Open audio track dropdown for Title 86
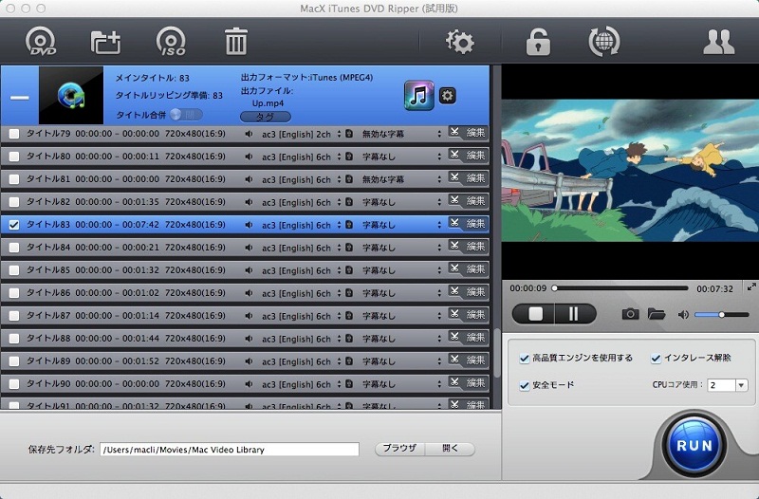This screenshot has width=759, height=499. pyautogui.click(x=339, y=293)
